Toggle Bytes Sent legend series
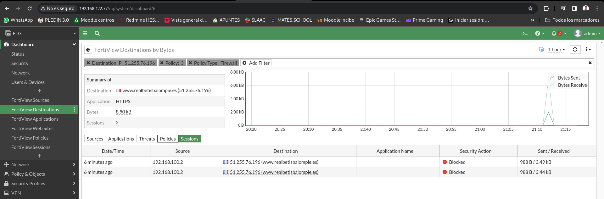604x199 pixels. click(x=568, y=78)
